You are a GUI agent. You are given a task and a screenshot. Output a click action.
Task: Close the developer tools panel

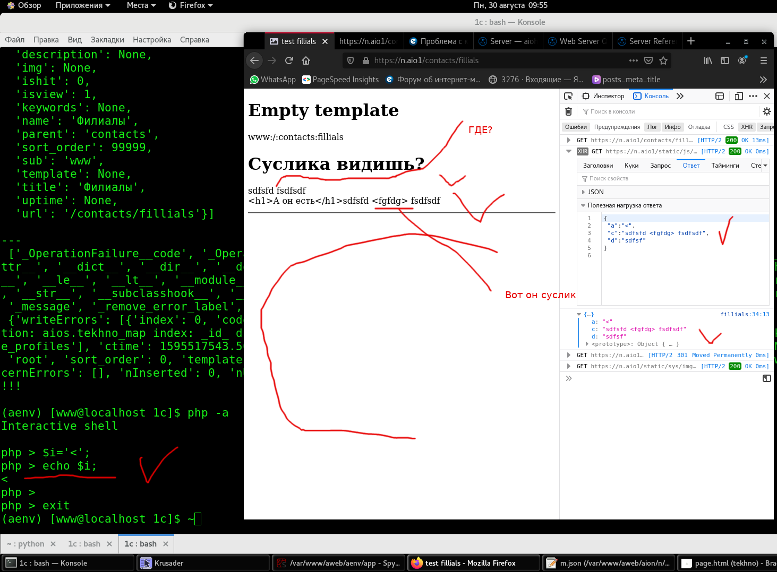pos(767,96)
